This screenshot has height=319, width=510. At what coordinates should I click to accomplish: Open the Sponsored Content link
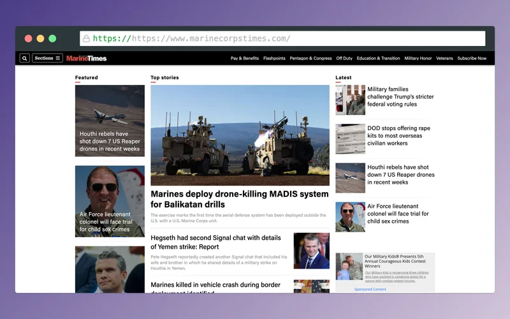[x=370, y=289]
